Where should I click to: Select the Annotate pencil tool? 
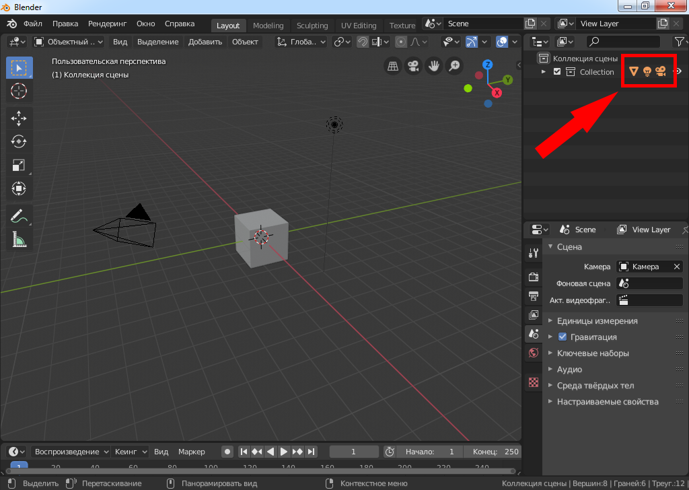pos(19,216)
